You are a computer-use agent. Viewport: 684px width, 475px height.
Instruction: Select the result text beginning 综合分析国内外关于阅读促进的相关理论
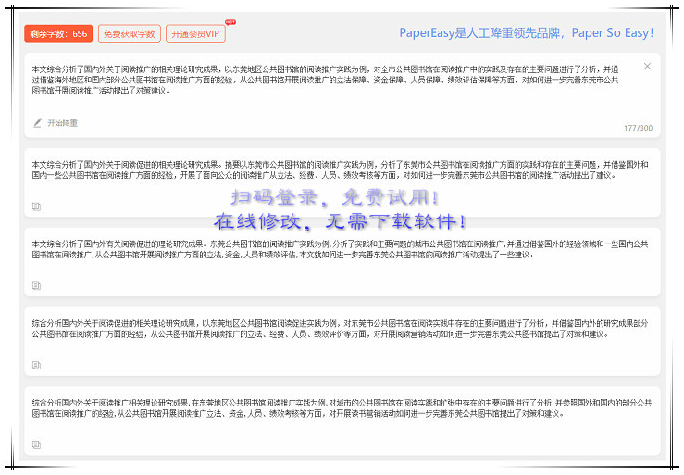[x=341, y=329]
